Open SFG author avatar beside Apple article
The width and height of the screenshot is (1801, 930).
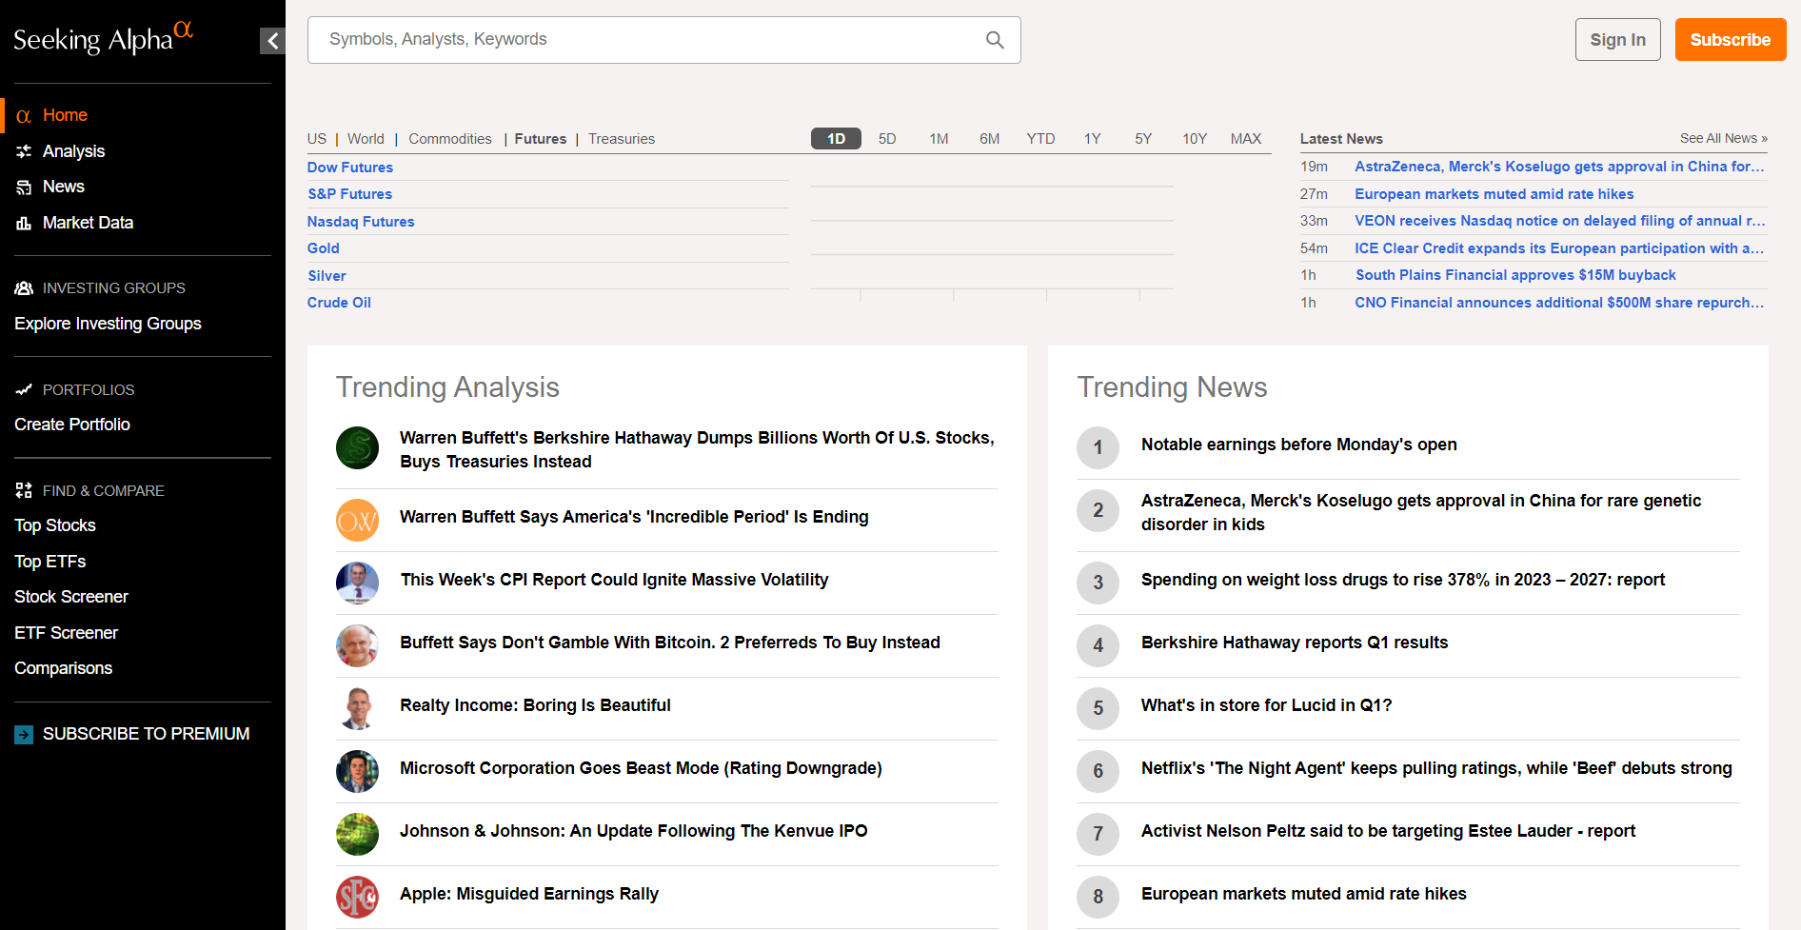coord(357,897)
